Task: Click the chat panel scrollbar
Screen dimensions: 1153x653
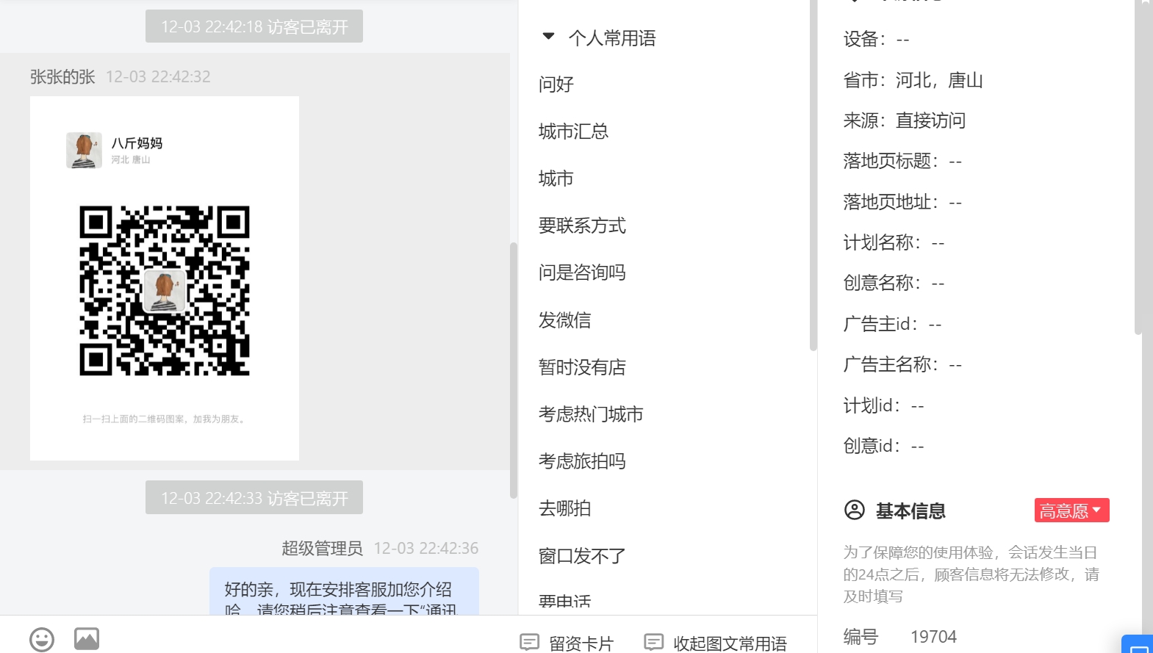Action: (514, 370)
